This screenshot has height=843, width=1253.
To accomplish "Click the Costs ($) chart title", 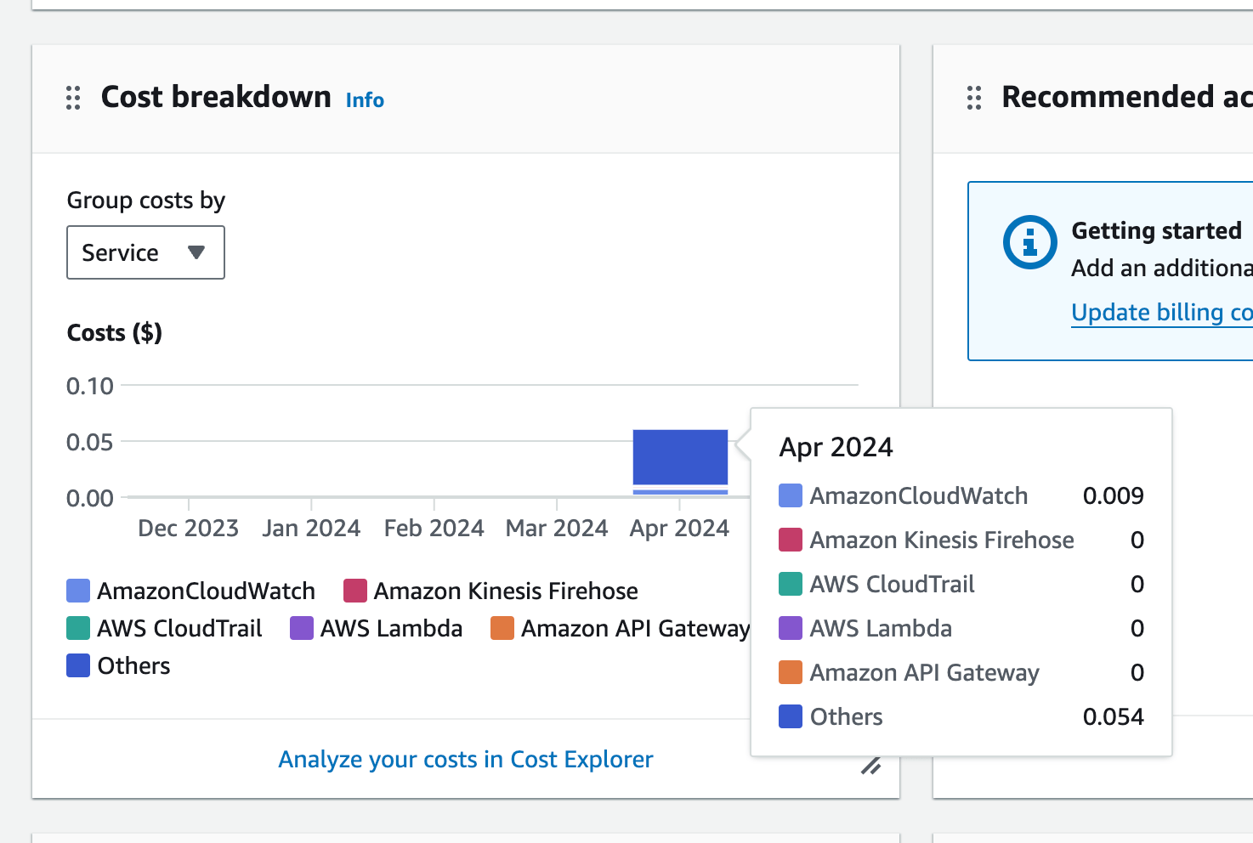I will [x=115, y=333].
